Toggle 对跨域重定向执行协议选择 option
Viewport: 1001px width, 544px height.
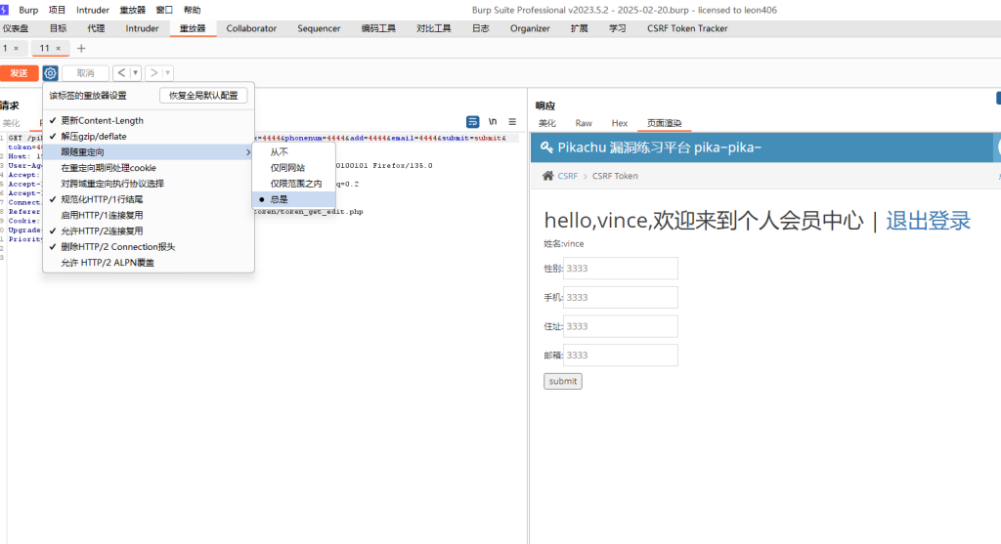tap(149, 184)
